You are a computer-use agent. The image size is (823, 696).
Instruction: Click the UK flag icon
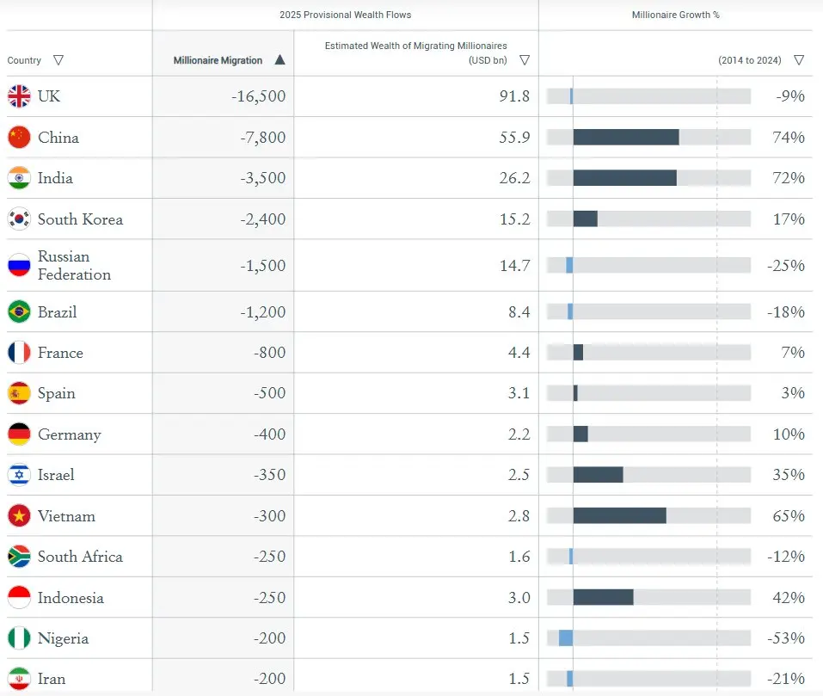tap(19, 96)
